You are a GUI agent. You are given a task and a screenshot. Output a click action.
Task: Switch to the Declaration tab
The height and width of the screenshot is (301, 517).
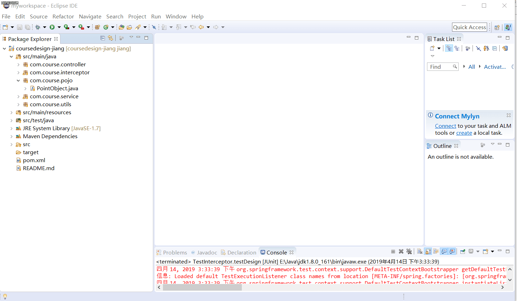[x=239, y=252]
